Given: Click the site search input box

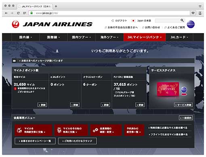Looking at the screenshot, I should click(168, 21).
